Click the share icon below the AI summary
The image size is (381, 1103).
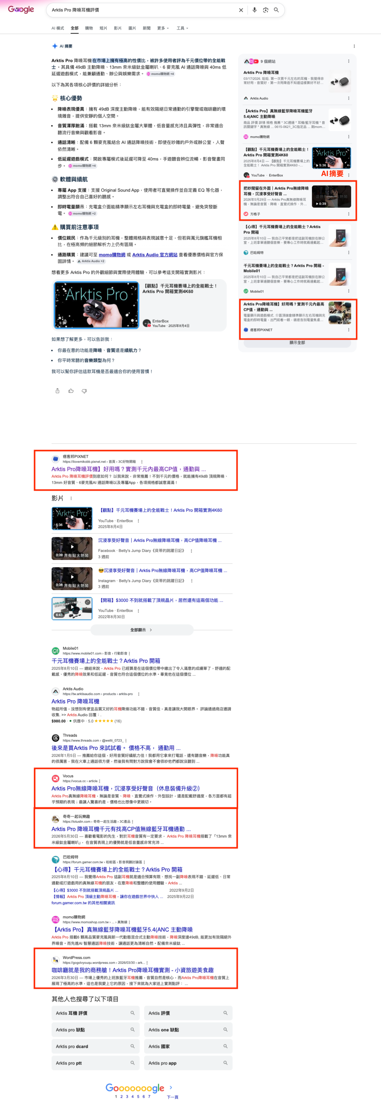pos(58,391)
